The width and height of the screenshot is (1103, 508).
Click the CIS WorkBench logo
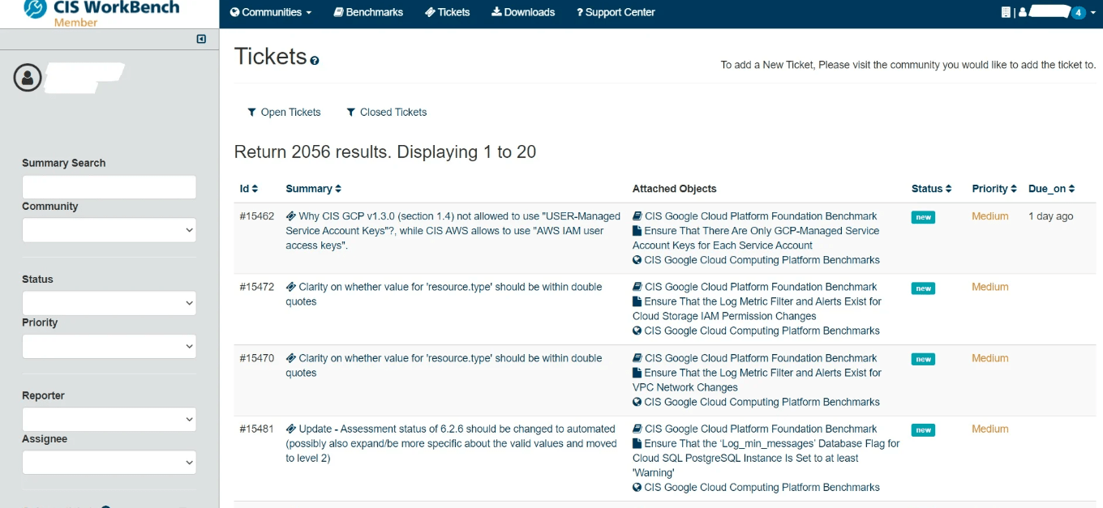101,12
